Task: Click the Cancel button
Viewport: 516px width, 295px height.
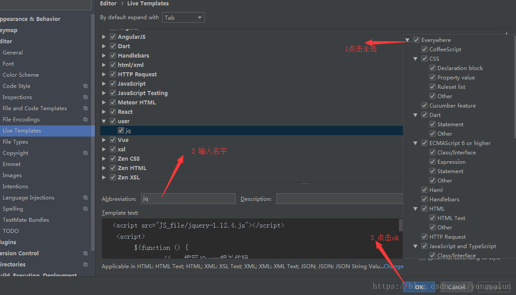Action: pyautogui.click(x=456, y=287)
